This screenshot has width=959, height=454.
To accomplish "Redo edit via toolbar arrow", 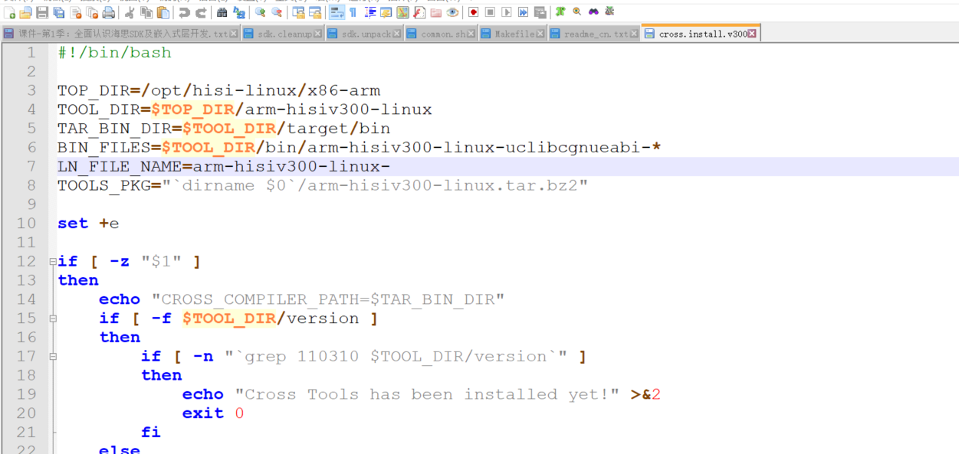I will tap(201, 12).
